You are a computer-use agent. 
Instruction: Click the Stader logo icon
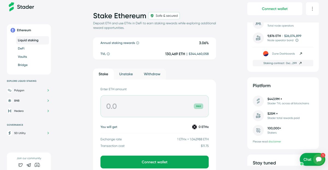coord(11,7)
